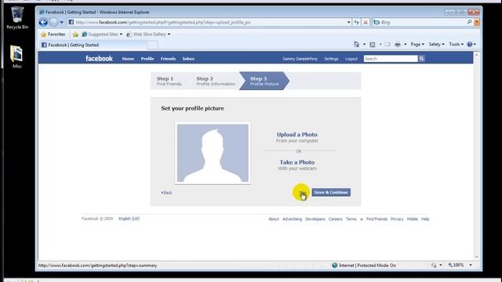Open the recent pages dropdown beside Forward

(x=61, y=23)
